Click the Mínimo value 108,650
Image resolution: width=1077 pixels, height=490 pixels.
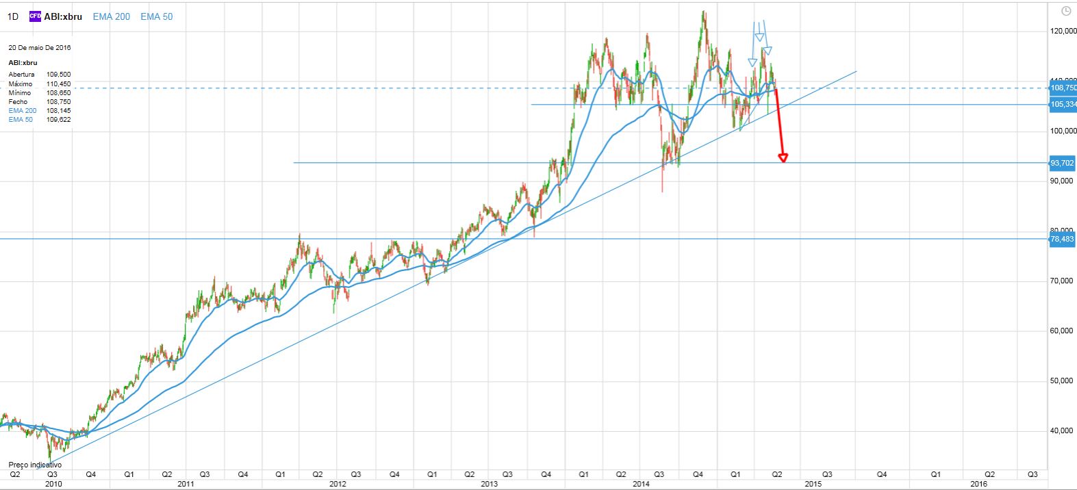click(x=58, y=92)
